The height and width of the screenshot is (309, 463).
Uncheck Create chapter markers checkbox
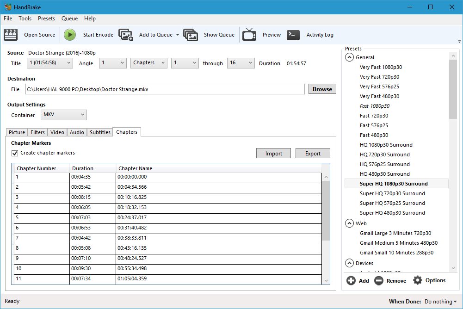(15, 153)
